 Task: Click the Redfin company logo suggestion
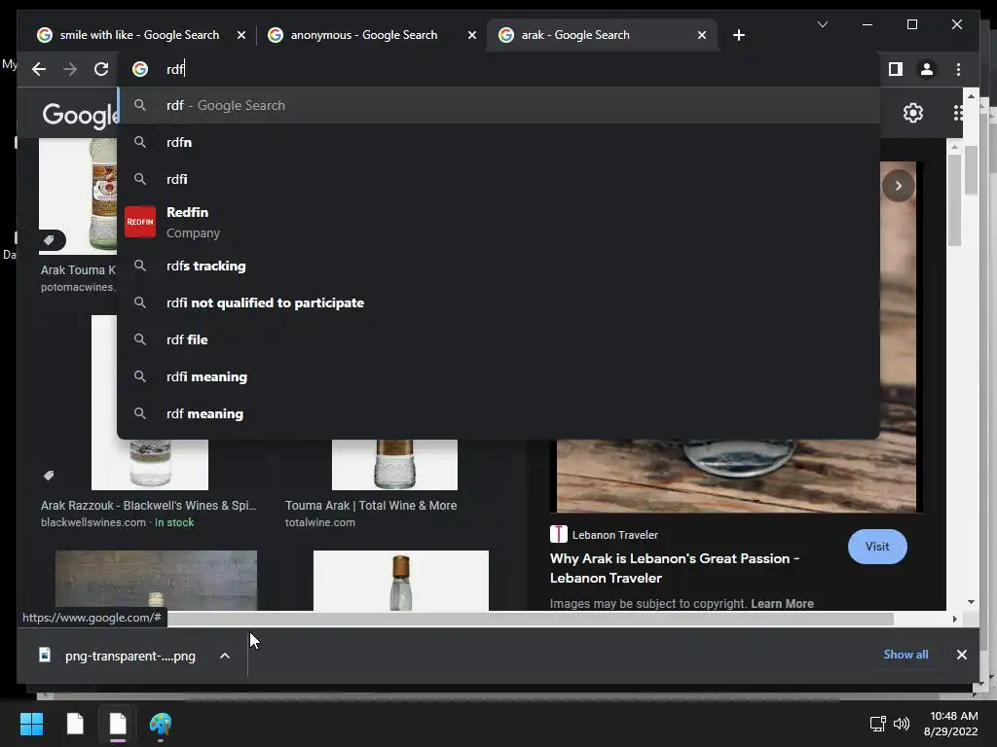point(140,222)
